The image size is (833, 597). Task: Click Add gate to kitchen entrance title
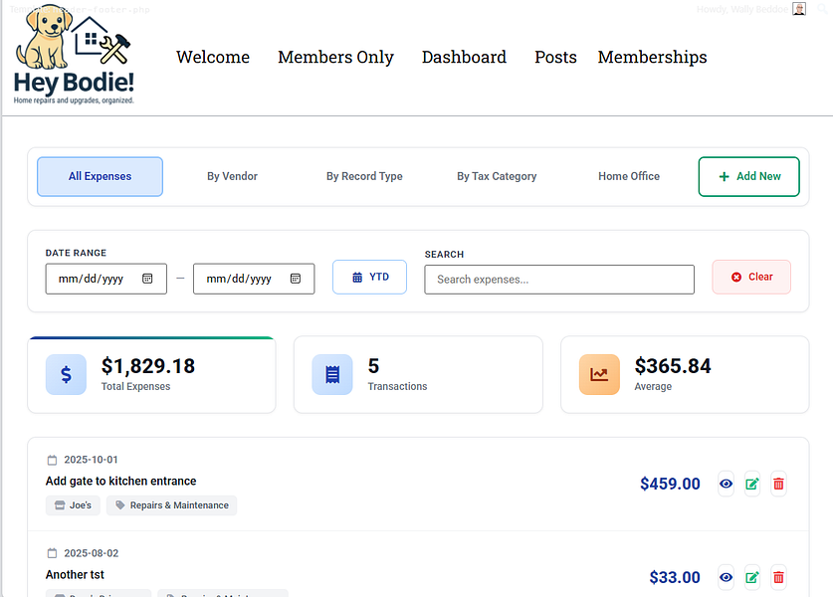tap(121, 482)
